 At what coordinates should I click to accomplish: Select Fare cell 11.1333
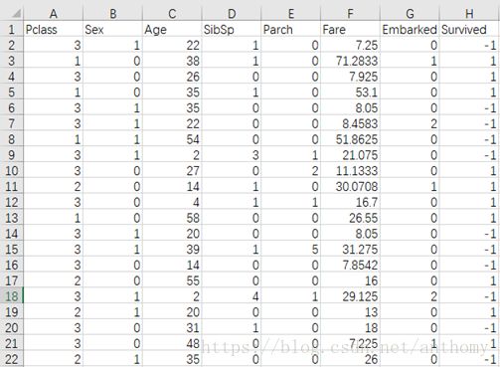[x=350, y=171]
